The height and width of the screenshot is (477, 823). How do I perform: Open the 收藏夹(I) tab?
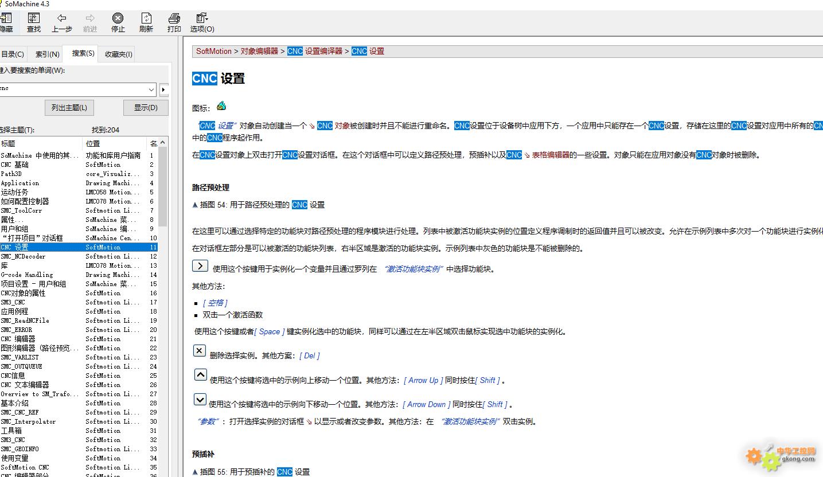tap(119, 54)
